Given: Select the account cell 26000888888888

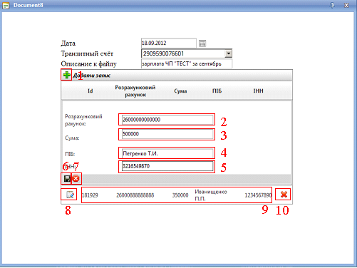Looking at the screenshot, I should (135, 195).
